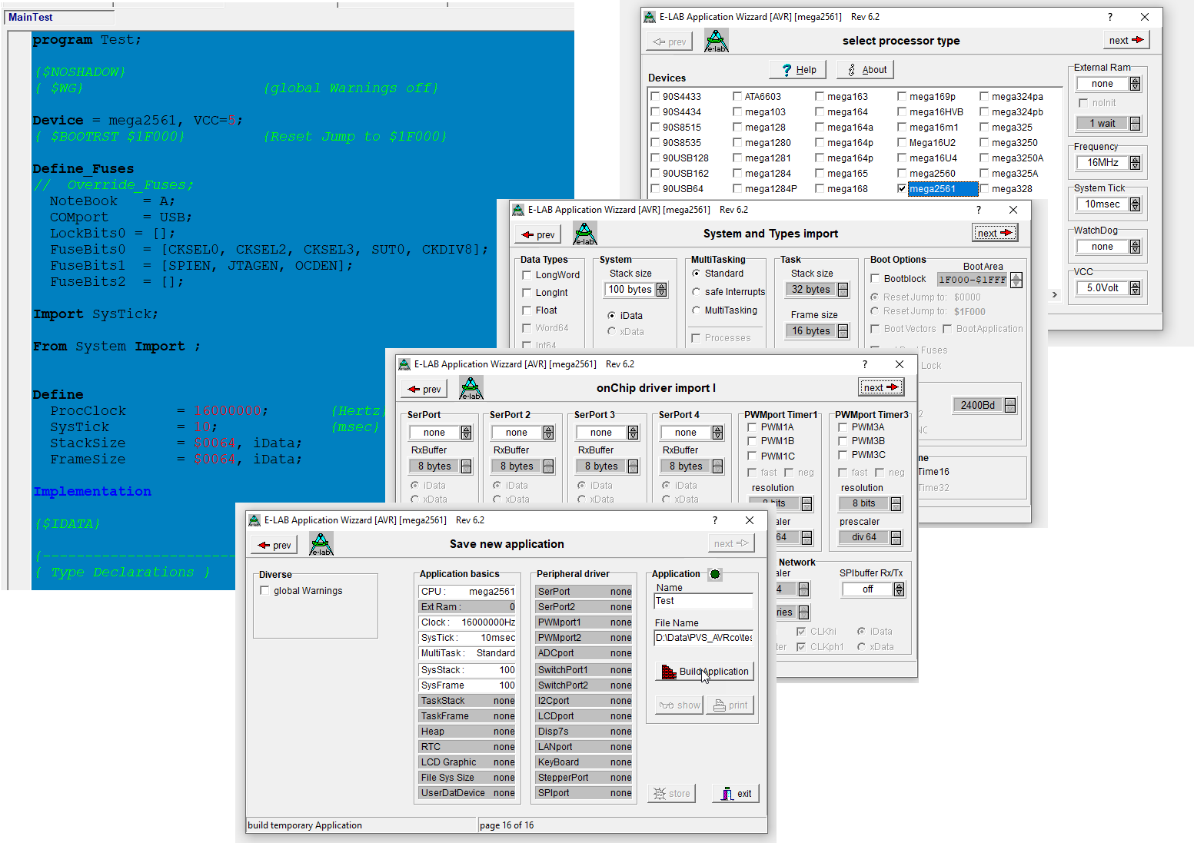Check the ATA6603 device checkbox

coord(737,96)
